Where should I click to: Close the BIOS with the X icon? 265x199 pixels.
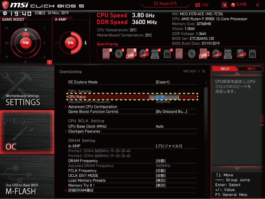[x=258, y=5]
